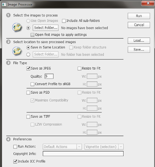This screenshot has height=167, width=155.
Task: Click the Image Processor title bar icon
Action: coord(4,4)
